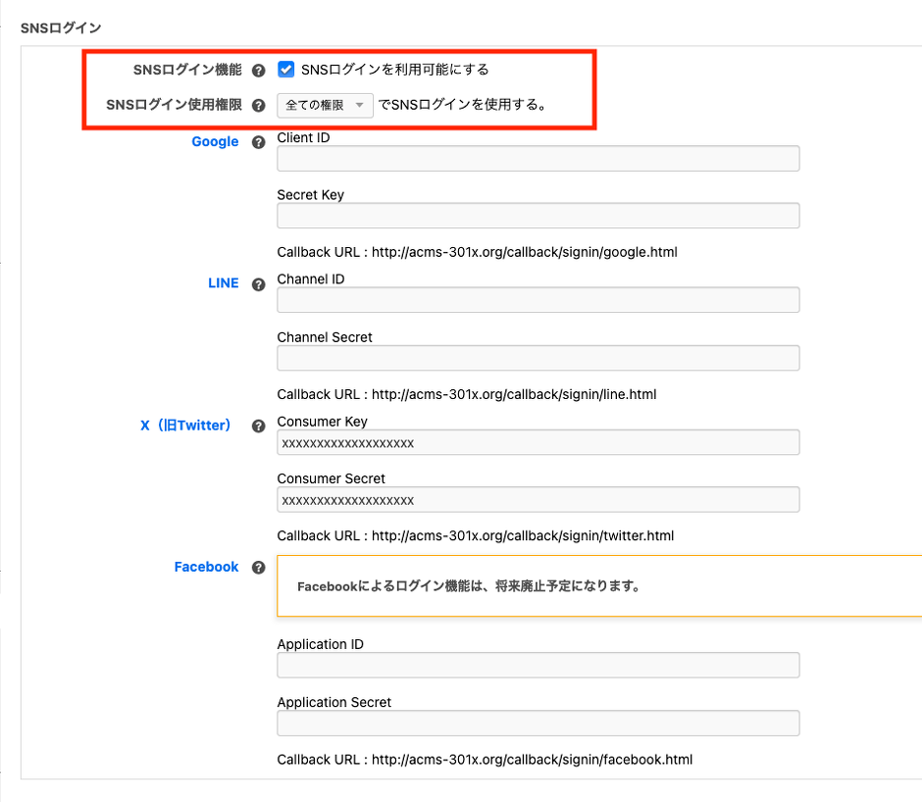Click the help icon beside LINE
The height and width of the screenshot is (802, 922).
(x=259, y=284)
